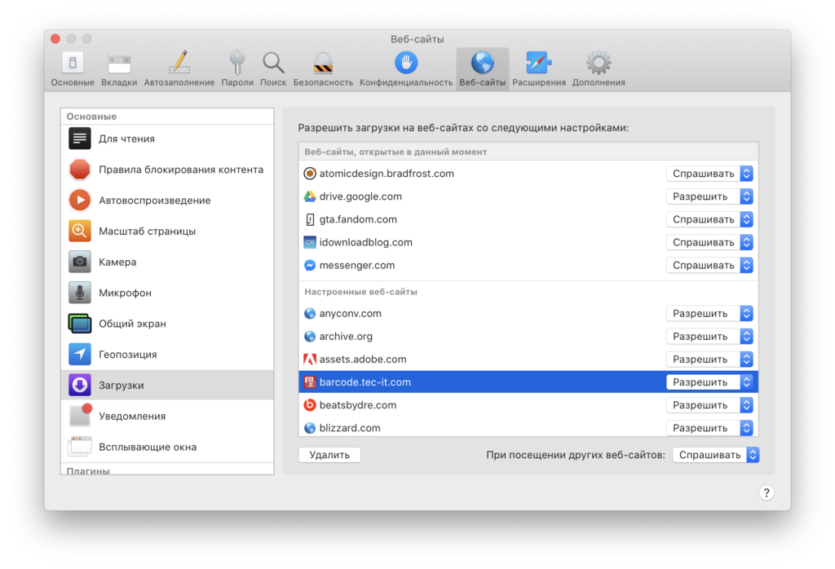Select the blizzard.com row text

point(350,428)
